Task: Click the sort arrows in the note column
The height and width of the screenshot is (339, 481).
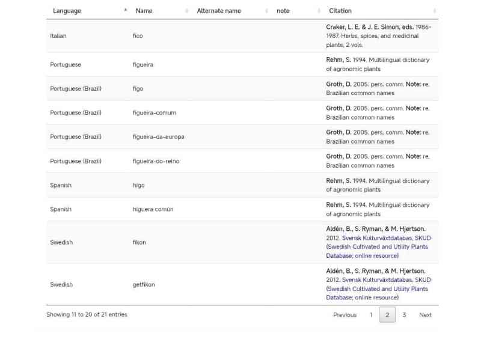Action: pos(319,11)
